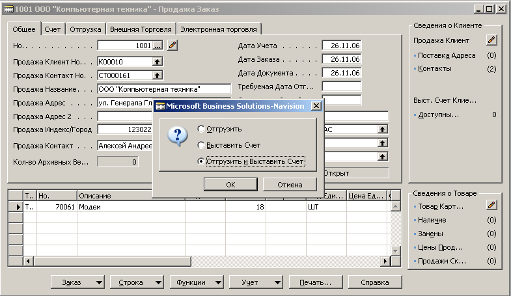The width and height of the screenshot is (511, 296).
Task: Click the Но. column header in lines table
Action: click(x=57, y=196)
